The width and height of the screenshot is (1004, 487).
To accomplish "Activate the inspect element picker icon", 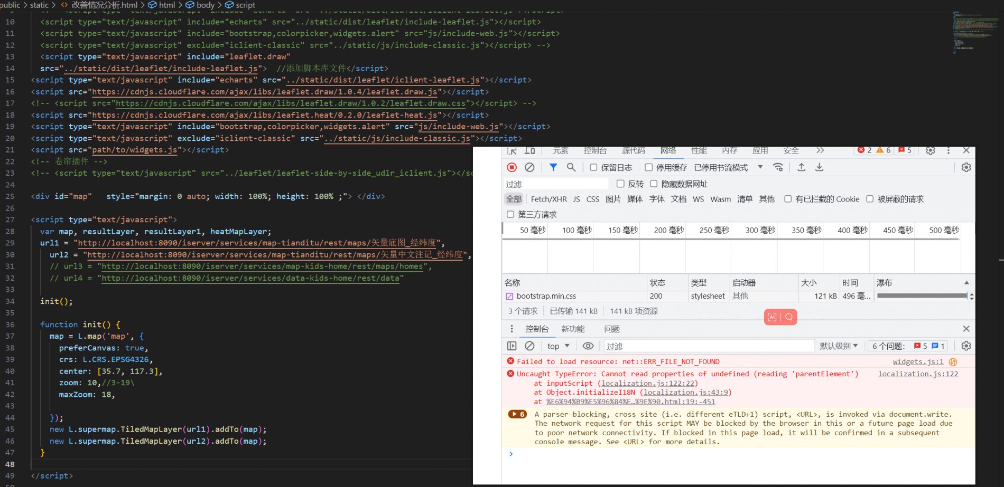I will [512, 151].
